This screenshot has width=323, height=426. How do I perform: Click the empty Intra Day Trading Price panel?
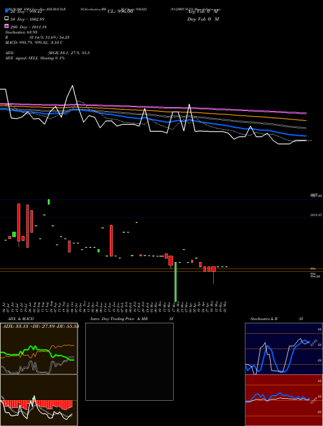pos(129,361)
